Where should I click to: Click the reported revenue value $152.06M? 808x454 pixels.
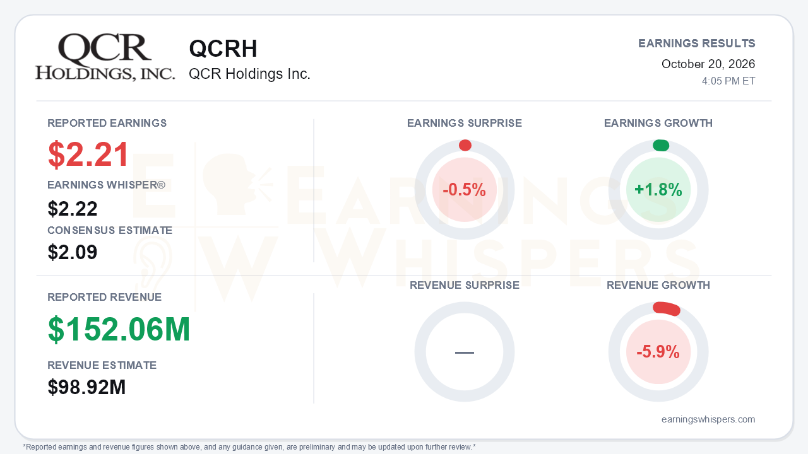click(119, 329)
